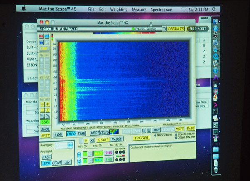Click the Mk2 waveform trace icon
This screenshot has width=250, height=181.
point(47,116)
